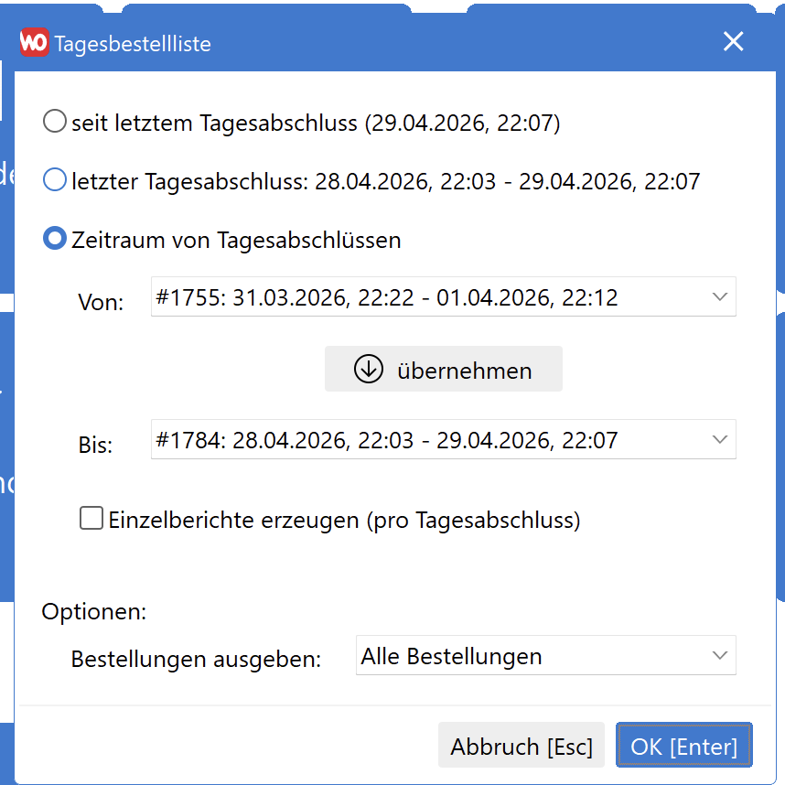This screenshot has height=785, width=785.
Task: Enable 'Einzelberichte erzeugen' checkbox
Action: (91, 518)
